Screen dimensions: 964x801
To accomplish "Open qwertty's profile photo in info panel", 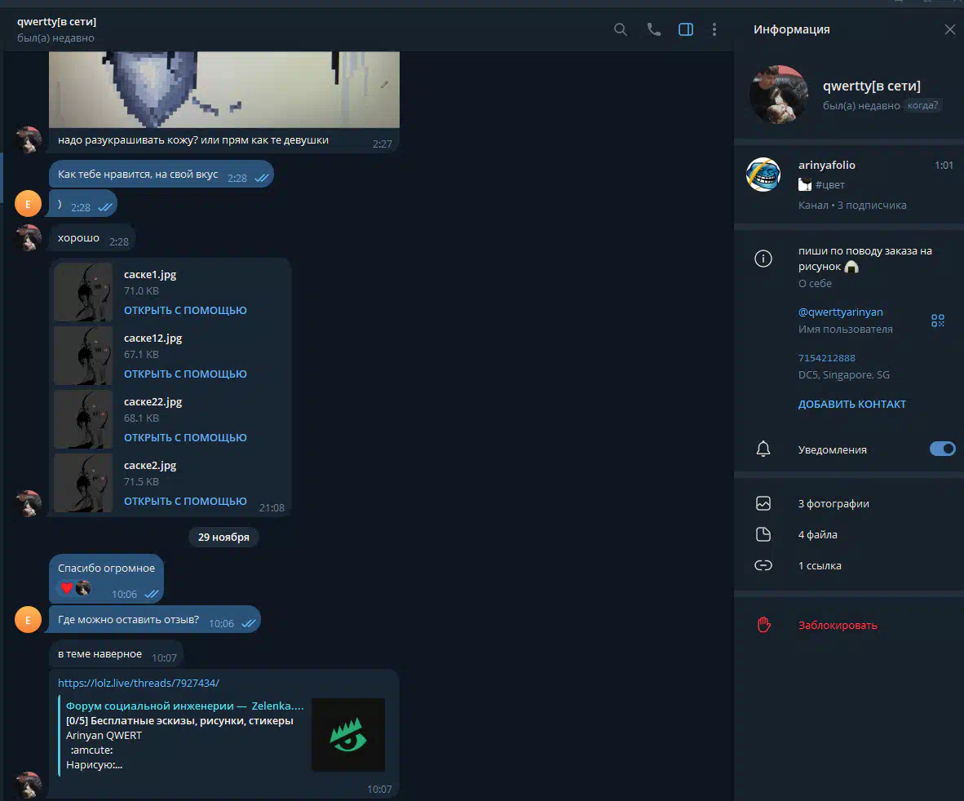I will [x=778, y=95].
